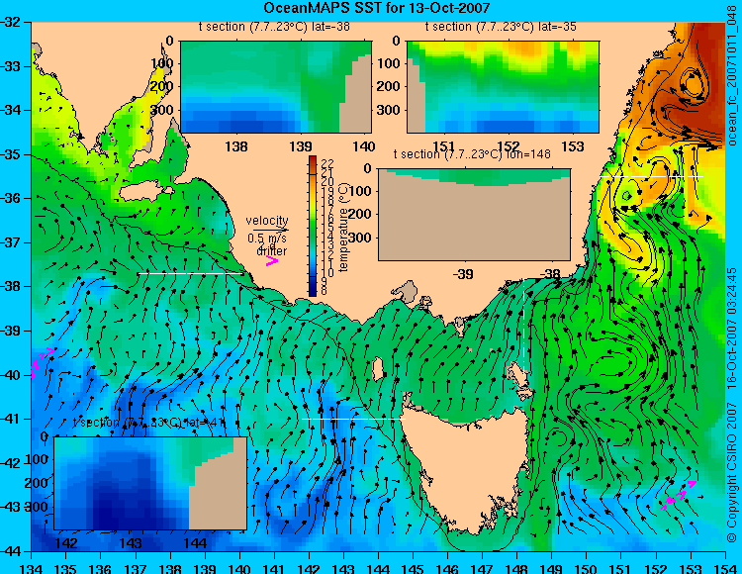Open the lat=-41 temperature section inset plot
Screen dimensions: 742x574
150,483
